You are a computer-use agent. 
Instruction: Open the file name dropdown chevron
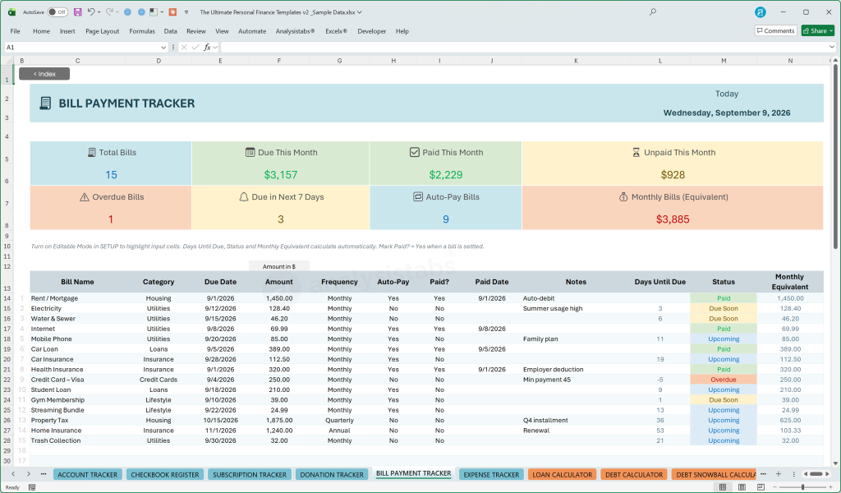point(360,12)
